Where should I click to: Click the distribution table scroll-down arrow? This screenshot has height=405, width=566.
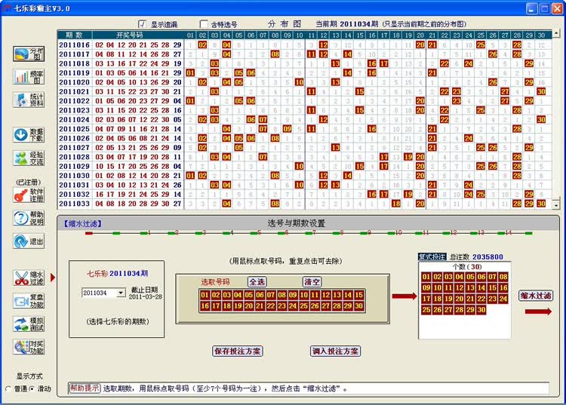[556, 205]
